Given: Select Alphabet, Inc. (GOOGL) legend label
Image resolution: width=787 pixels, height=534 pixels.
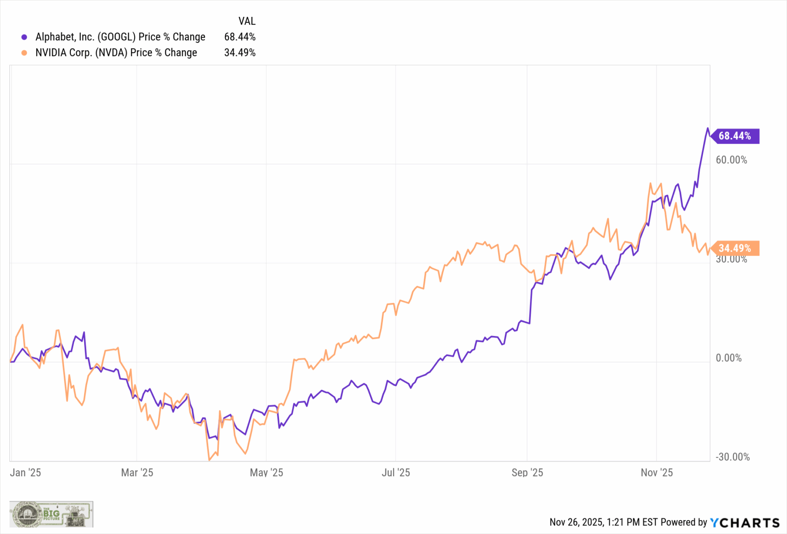Looking at the screenshot, I should (120, 37).
